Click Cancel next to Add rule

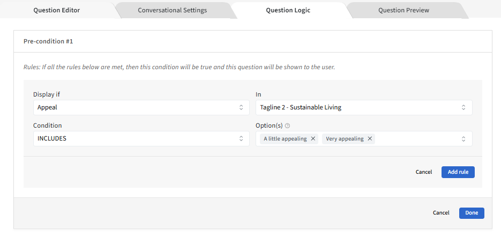tap(423, 172)
